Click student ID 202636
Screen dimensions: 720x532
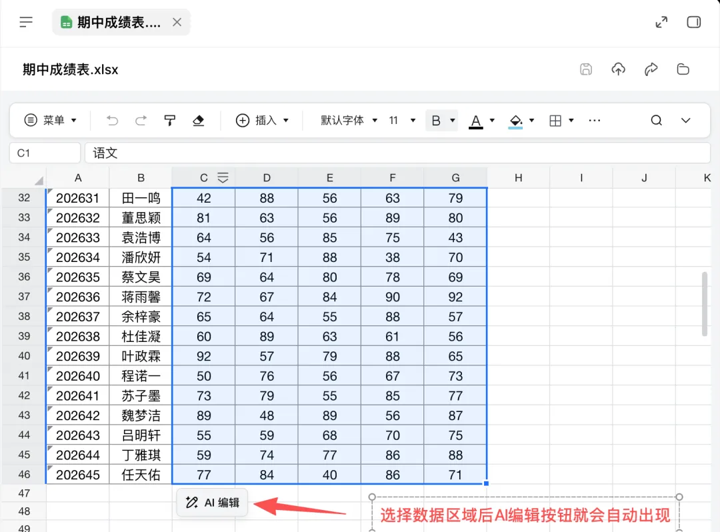(x=78, y=297)
